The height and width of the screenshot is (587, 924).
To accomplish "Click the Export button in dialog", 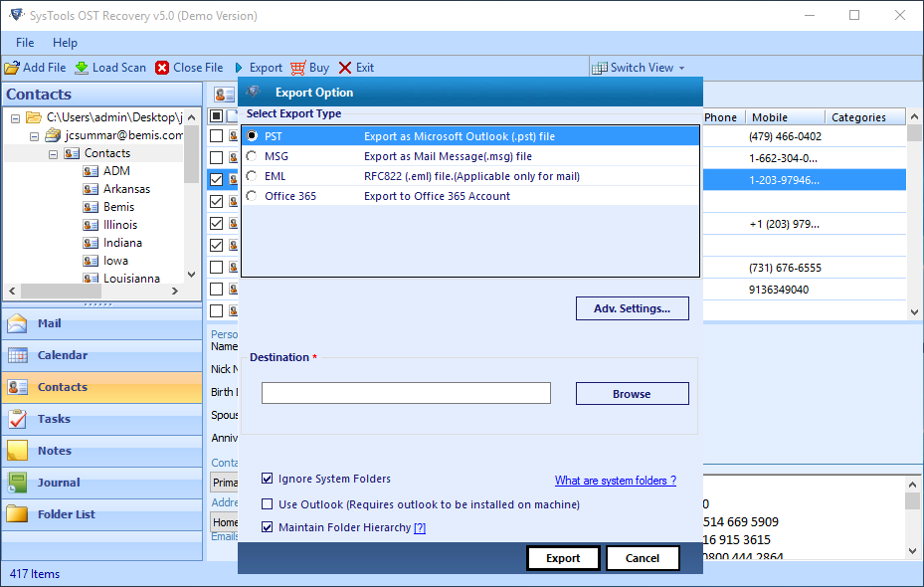I will 563,558.
